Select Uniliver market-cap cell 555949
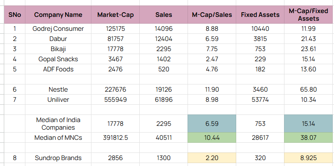Image resolution: width=334 pixels, height=166 pixels. 116,99
